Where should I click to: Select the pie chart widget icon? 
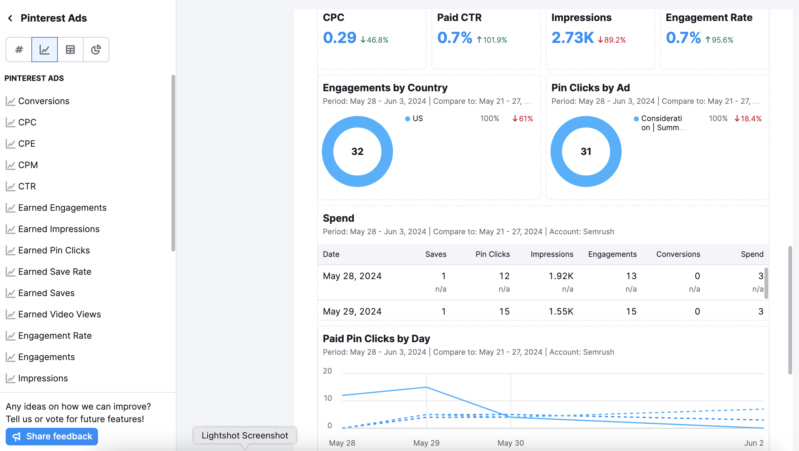tap(96, 49)
